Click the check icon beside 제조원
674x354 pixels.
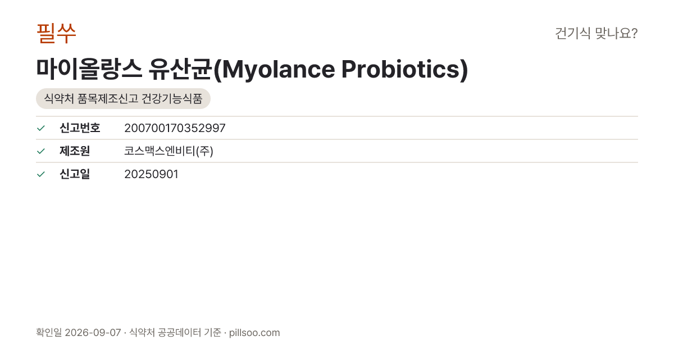tap(40, 151)
